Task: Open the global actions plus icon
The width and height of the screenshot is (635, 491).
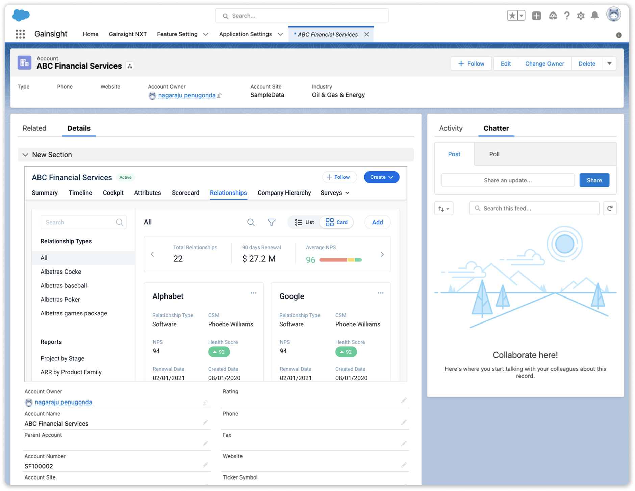Action: 536,16
